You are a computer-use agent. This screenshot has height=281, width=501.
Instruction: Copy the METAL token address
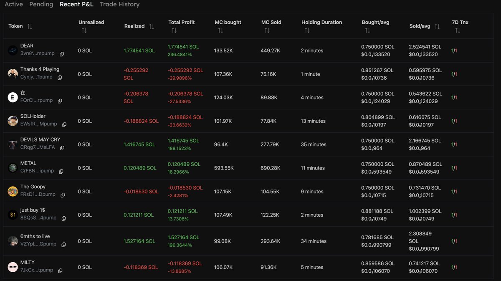tap(61, 172)
